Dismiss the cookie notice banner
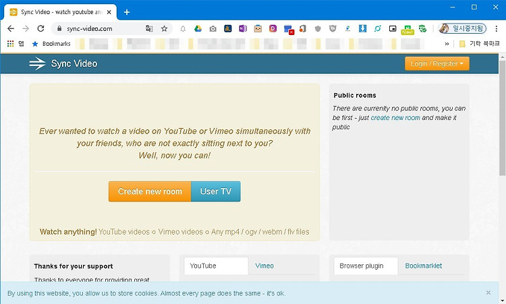 coord(488,293)
